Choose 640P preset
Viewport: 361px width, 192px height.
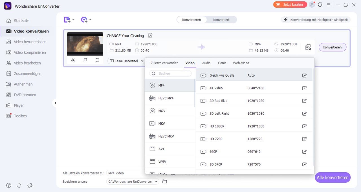254,151
